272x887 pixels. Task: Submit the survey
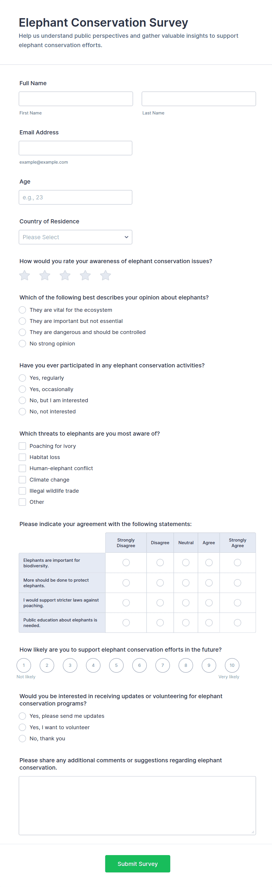point(137,864)
